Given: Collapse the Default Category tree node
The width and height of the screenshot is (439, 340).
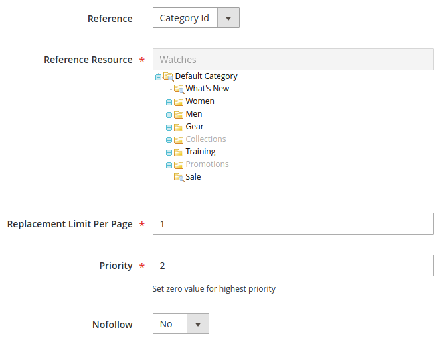Looking at the screenshot, I should click(x=158, y=77).
